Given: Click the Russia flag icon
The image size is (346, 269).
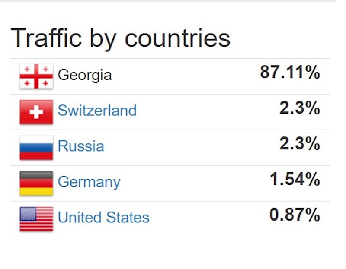Looking at the screenshot, I should (x=36, y=148).
